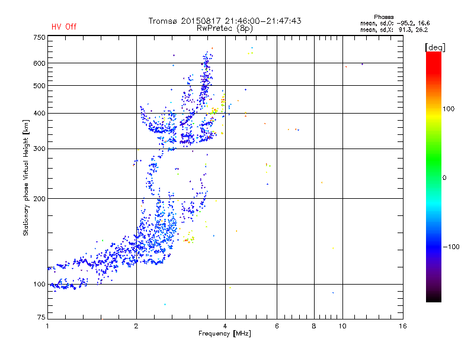Click the x-axis label '16'
The height and width of the screenshot is (355, 474).
tap(403, 326)
